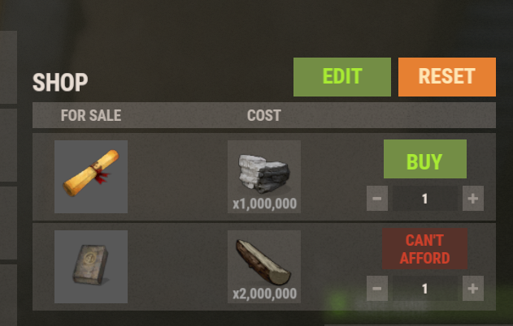Click the stone book item for sale

click(x=91, y=267)
